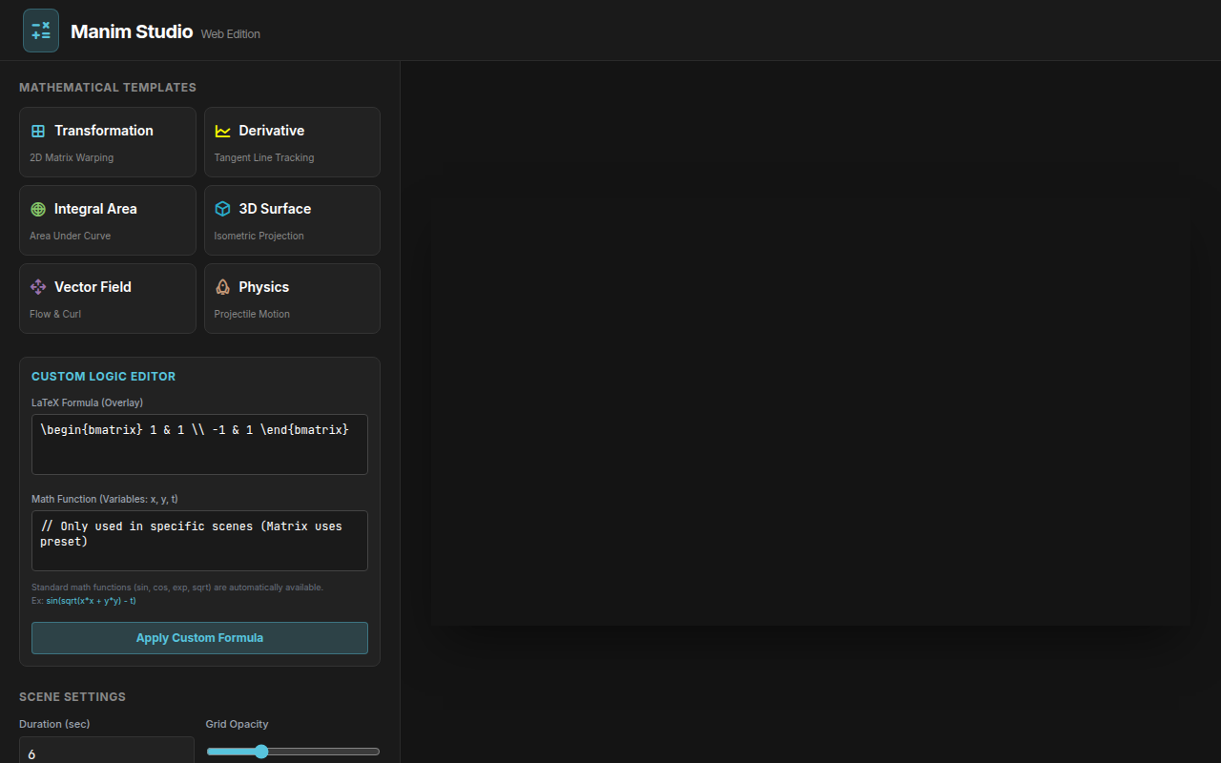This screenshot has height=763, width=1221.
Task: Click the example sin(sqrt) formula text
Action: [x=91, y=601]
